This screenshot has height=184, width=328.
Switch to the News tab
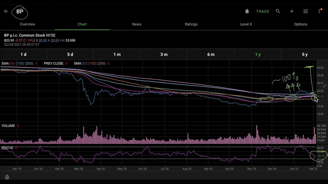(137, 24)
